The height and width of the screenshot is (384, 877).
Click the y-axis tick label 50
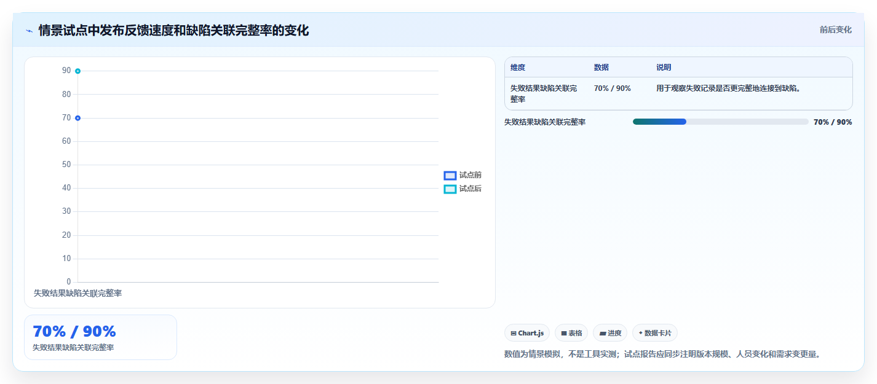[66, 165]
